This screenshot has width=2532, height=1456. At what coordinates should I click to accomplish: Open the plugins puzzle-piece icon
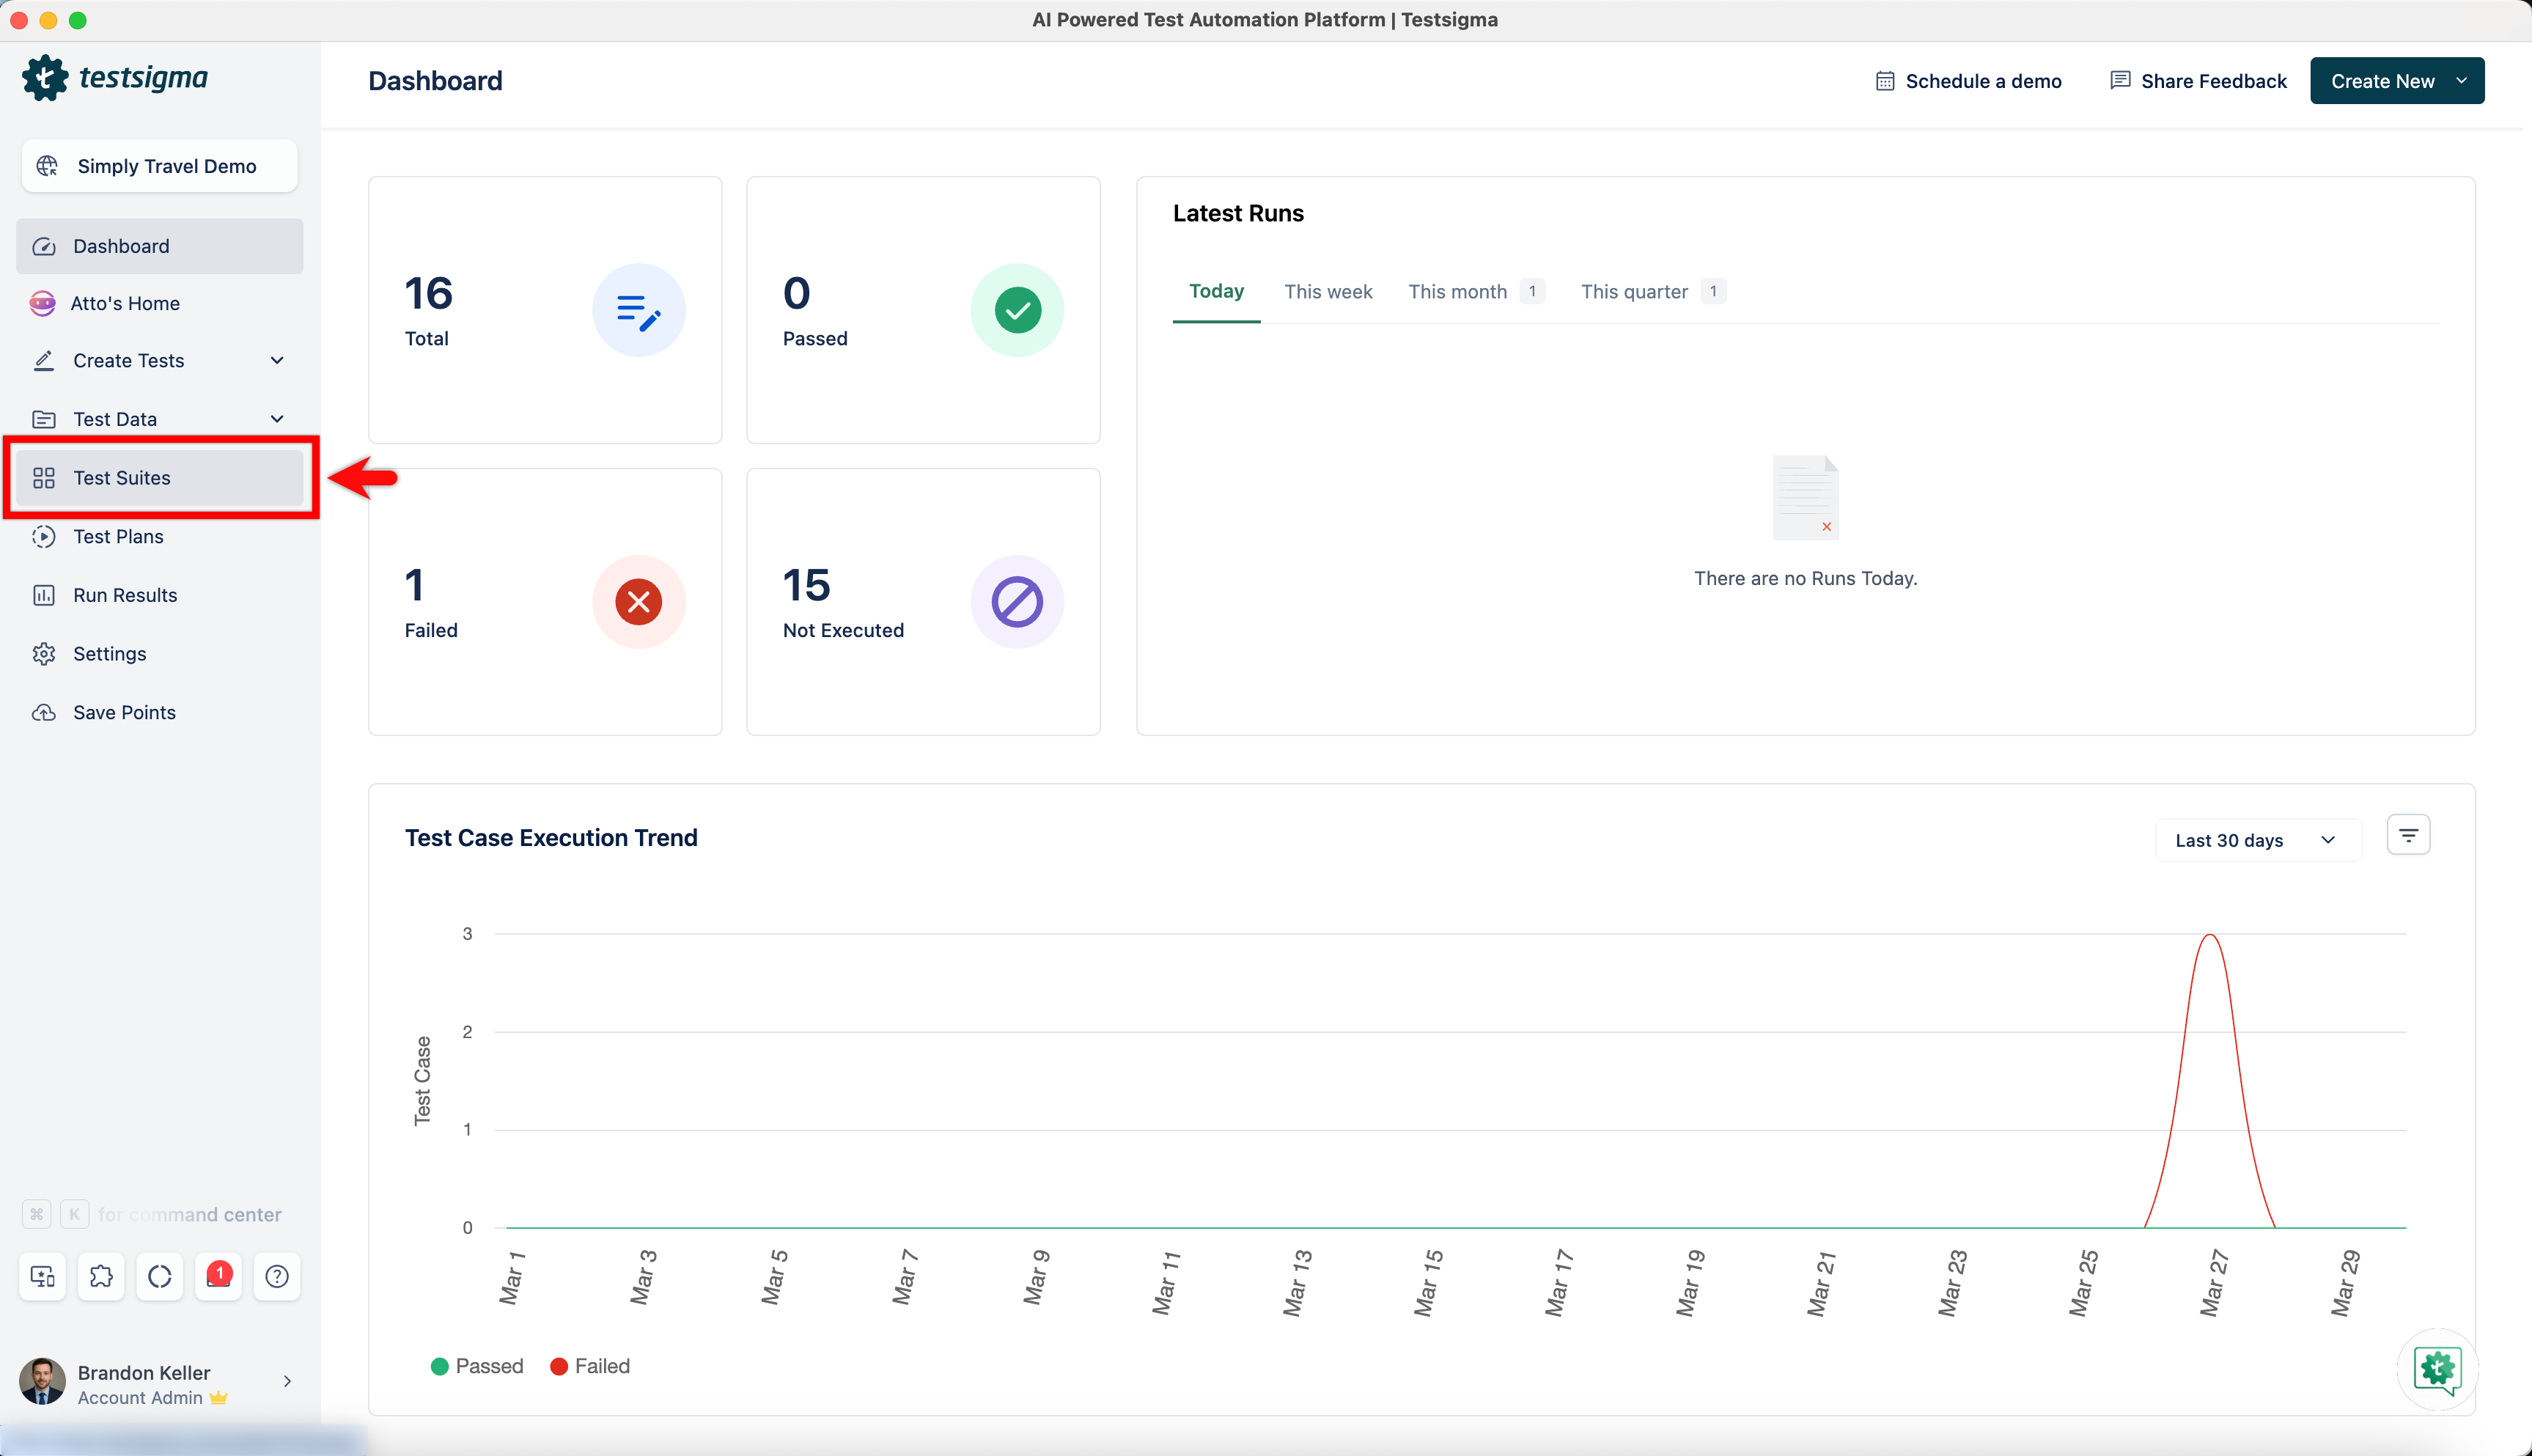coord(101,1276)
